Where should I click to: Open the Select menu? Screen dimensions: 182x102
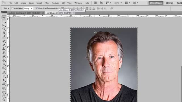click(39, 3)
